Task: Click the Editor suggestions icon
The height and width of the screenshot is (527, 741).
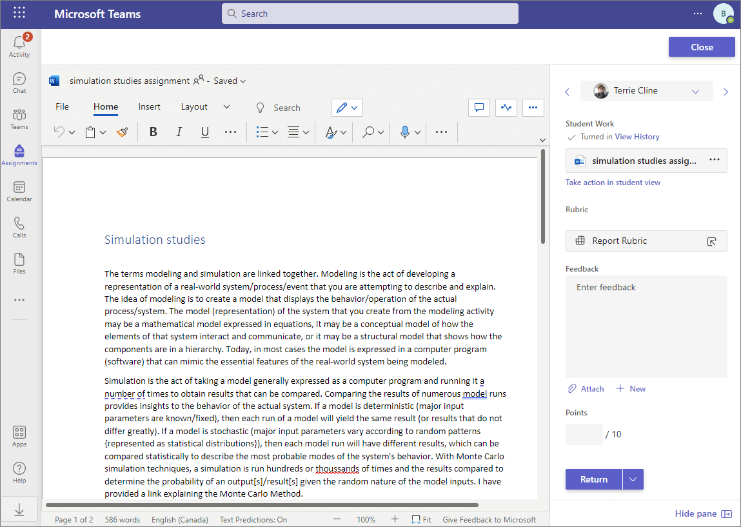Action: pyautogui.click(x=506, y=108)
